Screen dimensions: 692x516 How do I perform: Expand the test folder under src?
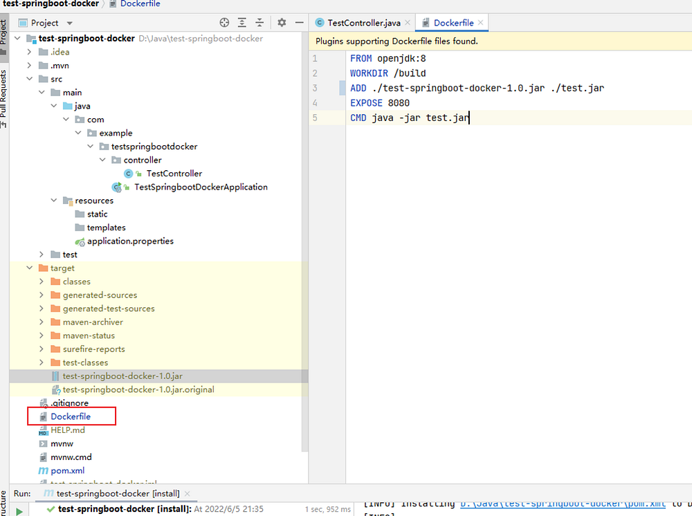42,255
